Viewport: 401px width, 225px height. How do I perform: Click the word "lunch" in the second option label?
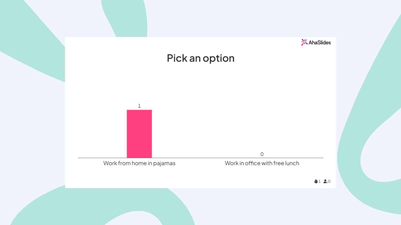pyautogui.click(x=292, y=163)
